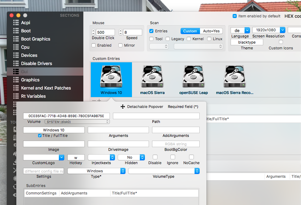The height and width of the screenshot is (205, 301).
Task: Open the Screen Resolution 1920x1080 dropdown
Action: coord(269,30)
